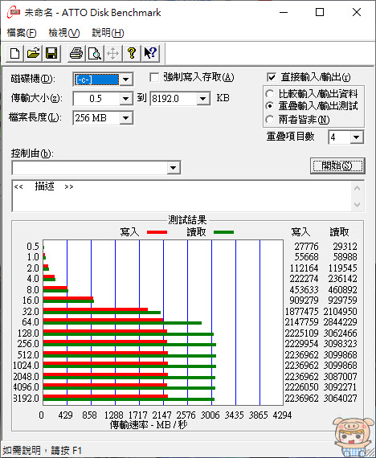Minimize the ATTO Disk Benchmark window
Image resolution: width=376 pixels, height=458 pixels.
click(284, 13)
